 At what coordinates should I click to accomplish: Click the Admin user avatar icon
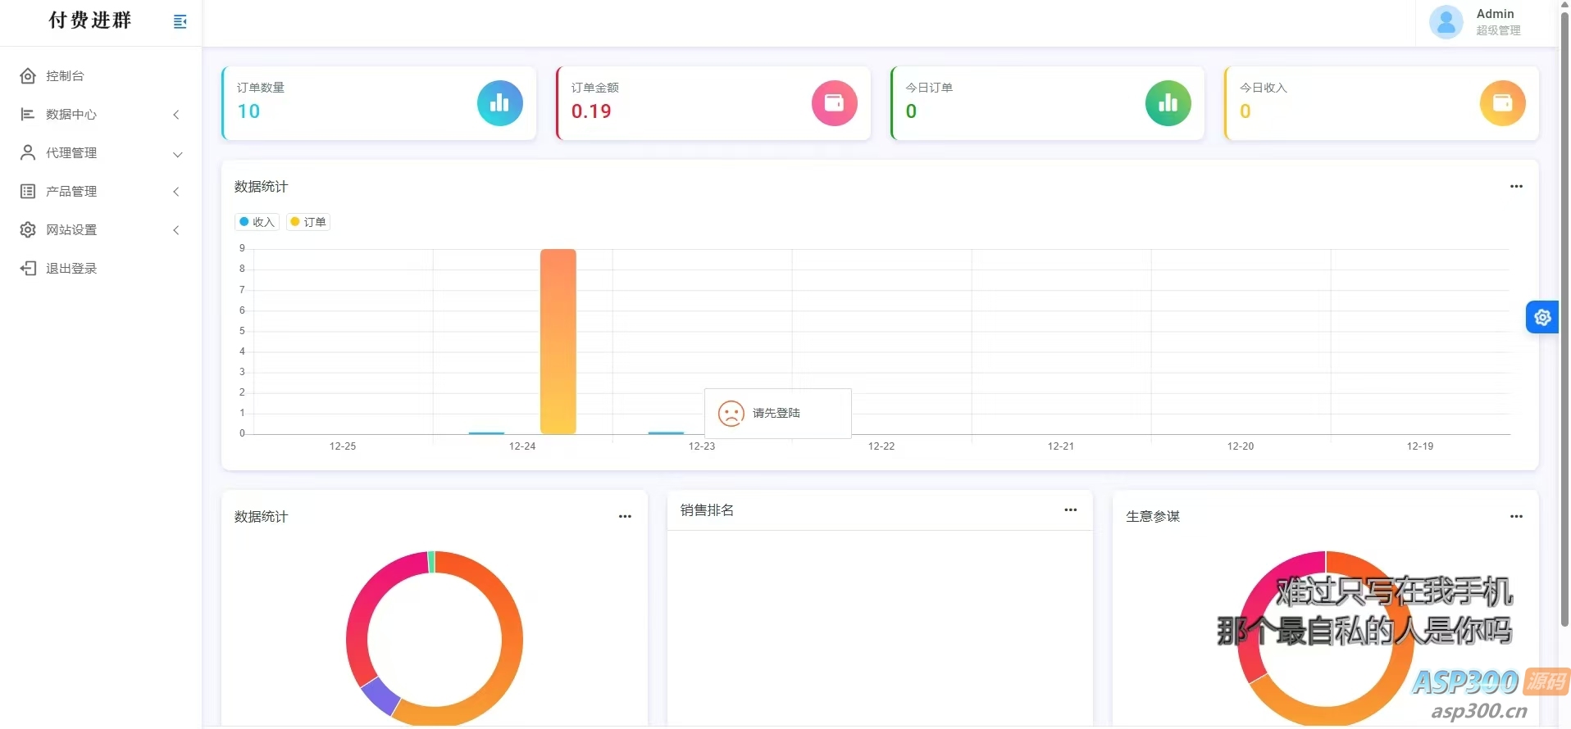1446,22
